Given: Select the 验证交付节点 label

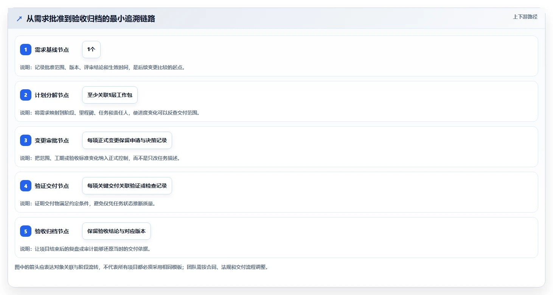Looking at the screenshot, I should [x=52, y=186].
